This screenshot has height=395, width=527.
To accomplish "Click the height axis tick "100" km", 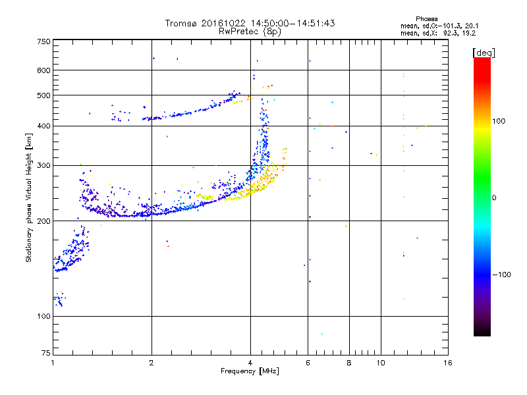I will pos(43,316).
